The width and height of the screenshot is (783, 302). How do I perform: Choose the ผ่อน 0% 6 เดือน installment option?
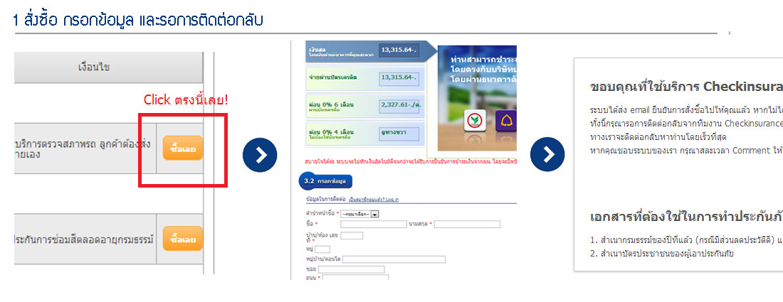365,106
